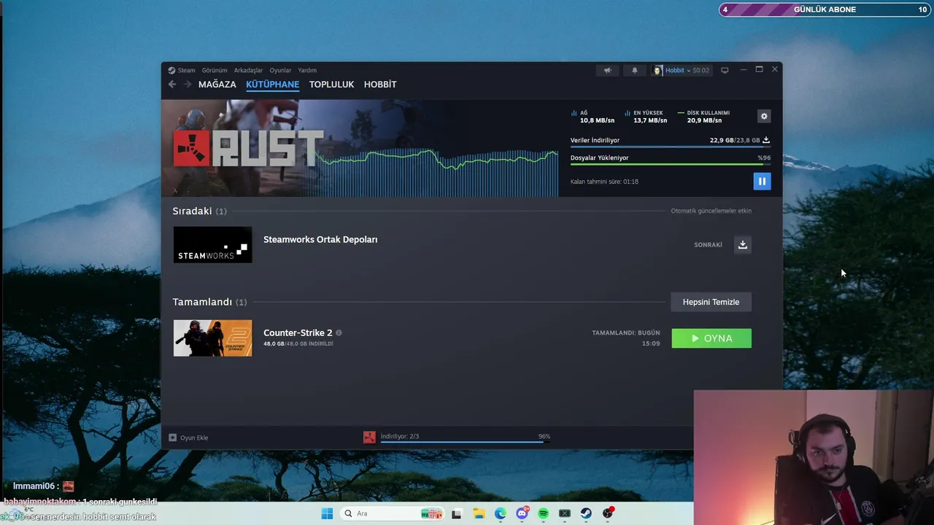Open File Explorer from taskbar
The height and width of the screenshot is (525, 934).
coord(479,514)
